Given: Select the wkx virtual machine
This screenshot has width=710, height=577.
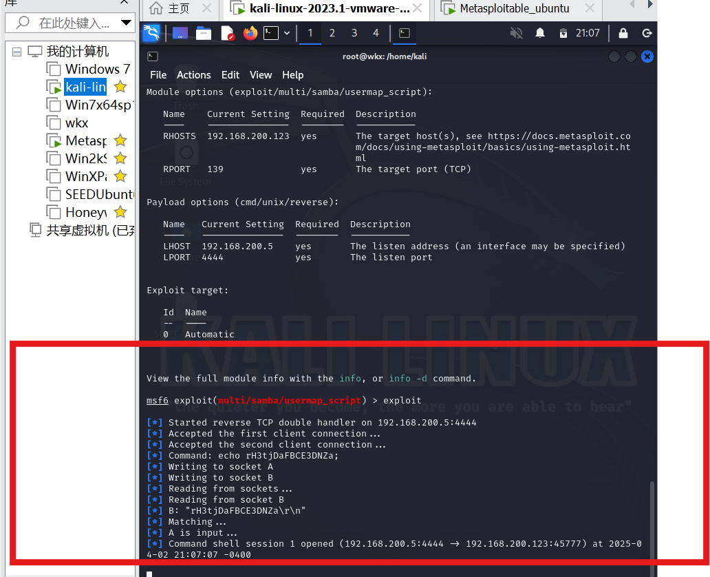Looking at the screenshot, I should point(76,123).
